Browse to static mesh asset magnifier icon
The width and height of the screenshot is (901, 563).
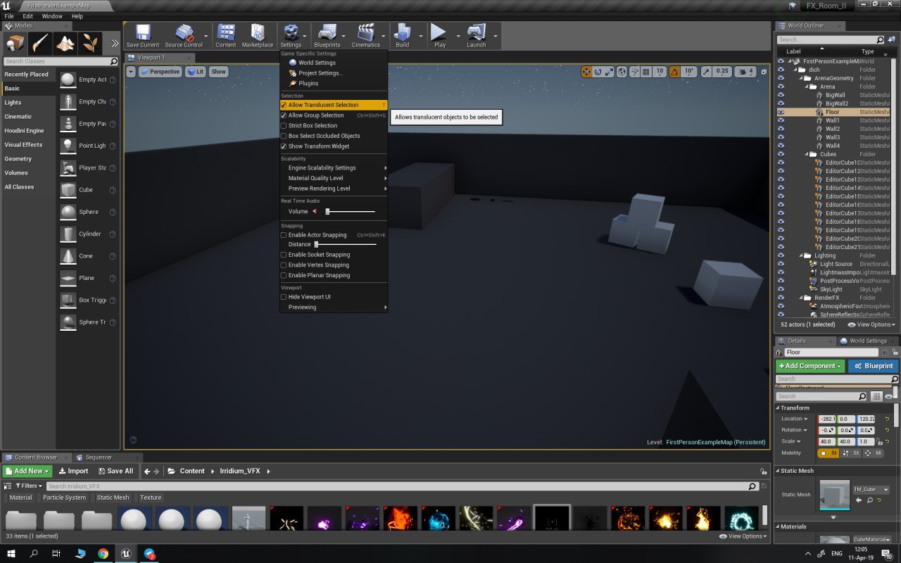click(x=870, y=500)
